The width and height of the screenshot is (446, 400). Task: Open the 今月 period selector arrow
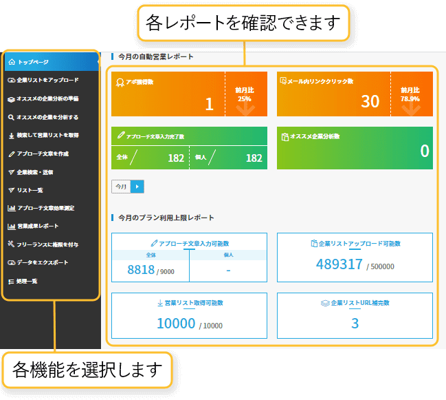pyautogui.click(x=137, y=187)
